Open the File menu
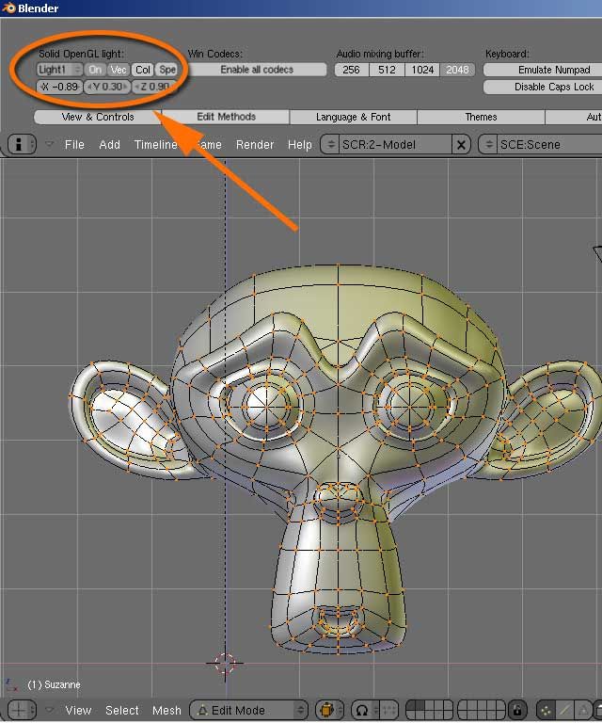The height and width of the screenshot is (723, 602). 74,145
